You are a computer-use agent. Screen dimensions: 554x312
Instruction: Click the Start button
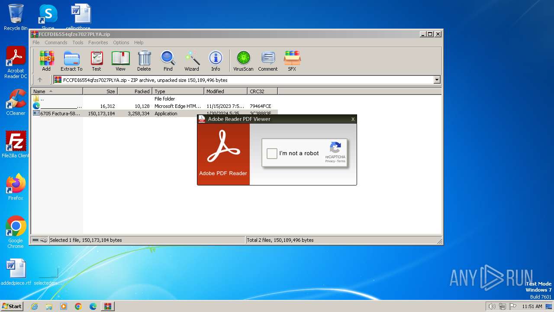(x=12, y=306)
